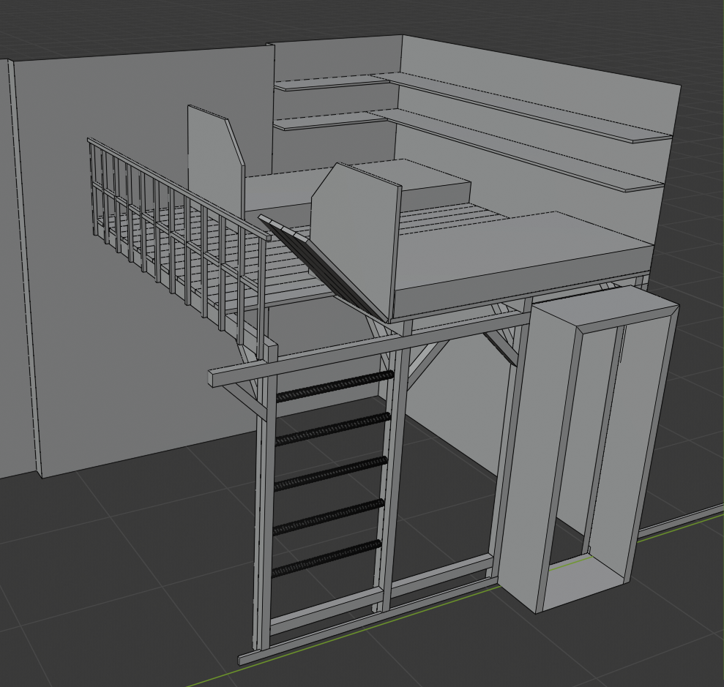Image resolution: width=724 pixels, height=687 pixels.
Task: Select the ladder's left vertical post
Action: (x=262, y=512)
